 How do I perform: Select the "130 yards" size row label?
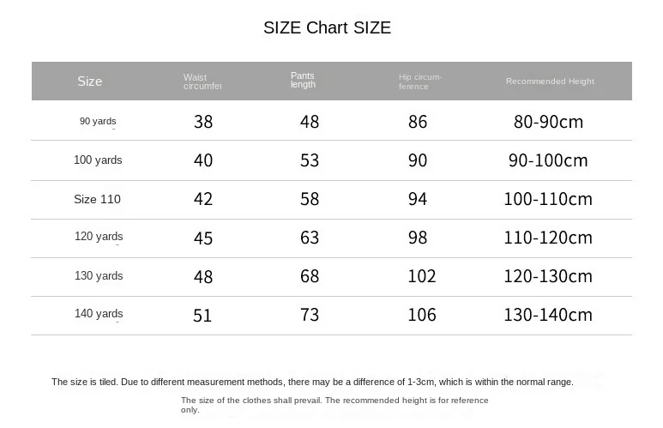(x=99, y=276)
